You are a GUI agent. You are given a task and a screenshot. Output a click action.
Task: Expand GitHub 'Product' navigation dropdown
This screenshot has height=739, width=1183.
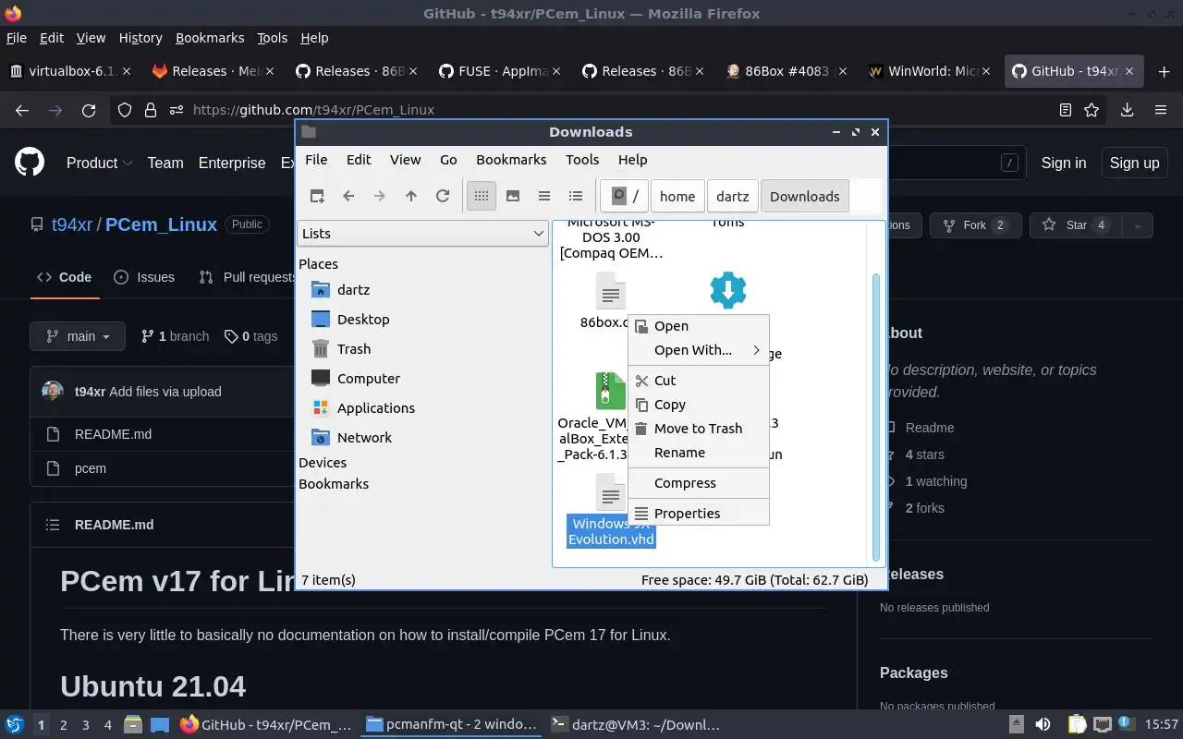pos(100,163)
